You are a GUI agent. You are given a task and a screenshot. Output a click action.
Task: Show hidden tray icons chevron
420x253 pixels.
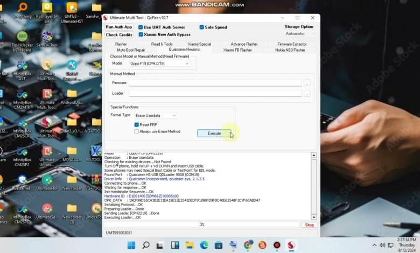[x=374, y=245]
